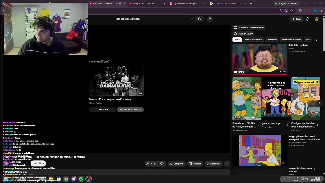Click the Pregunta a Gemini button
This screenshot has height=183, width=325.
[x=286, y=4]
